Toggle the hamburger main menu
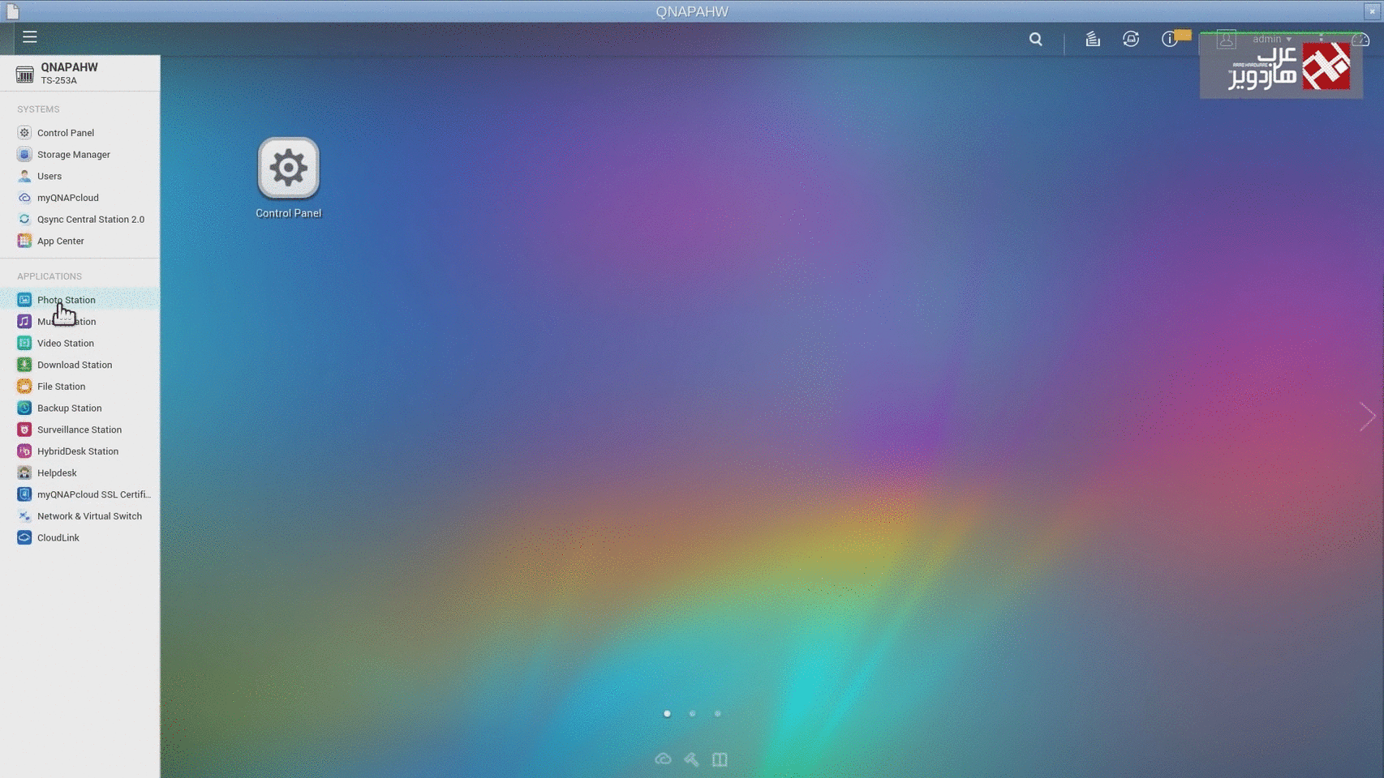 30,37
